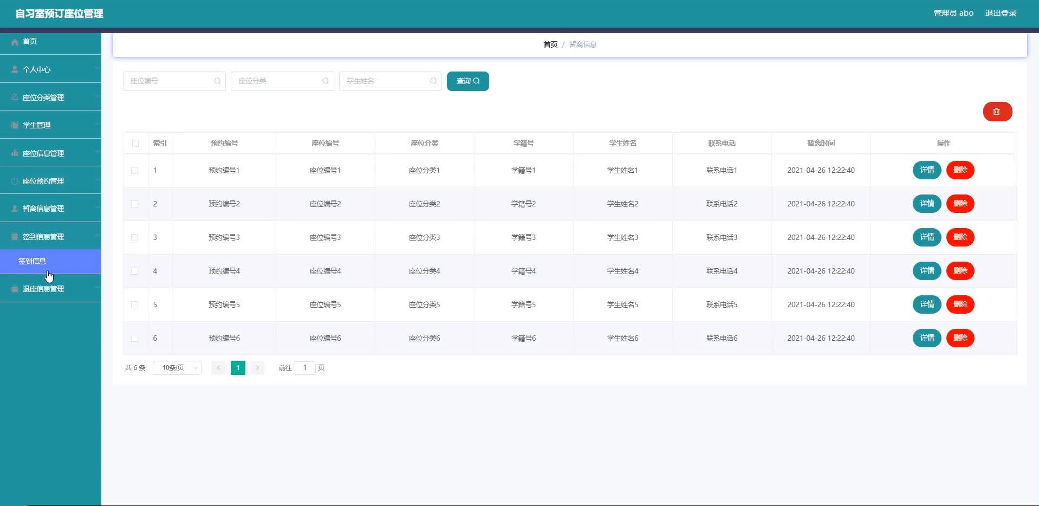The height and width of the screenshot is (506, 1039).
Task: Expand 学生管理 menu chevron
Action: click(x=97, y=125)
